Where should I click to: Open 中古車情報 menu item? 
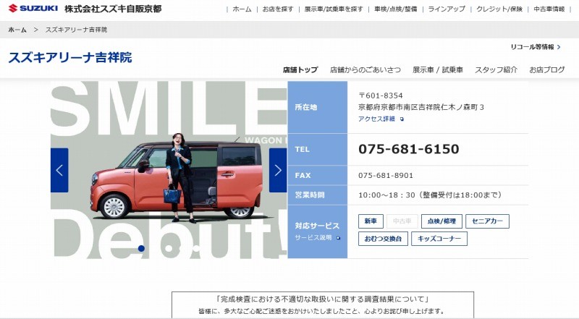pyautogui.click(x=549, y=9)
